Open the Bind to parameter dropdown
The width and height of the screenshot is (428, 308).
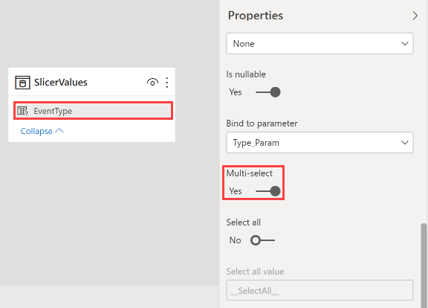tap(320, 143)
